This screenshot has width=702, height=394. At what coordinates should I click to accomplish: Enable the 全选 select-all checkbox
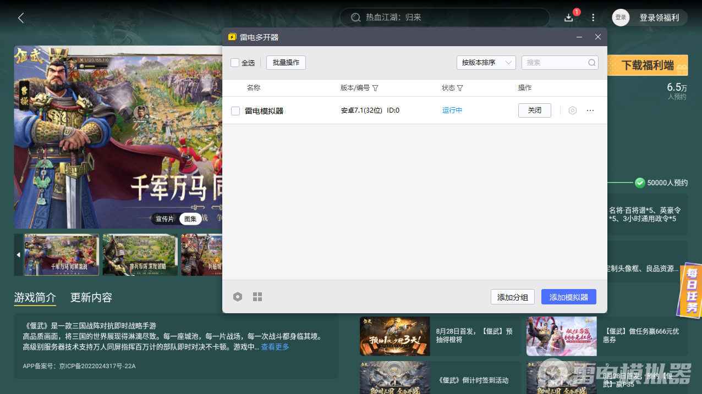(234, 62)
